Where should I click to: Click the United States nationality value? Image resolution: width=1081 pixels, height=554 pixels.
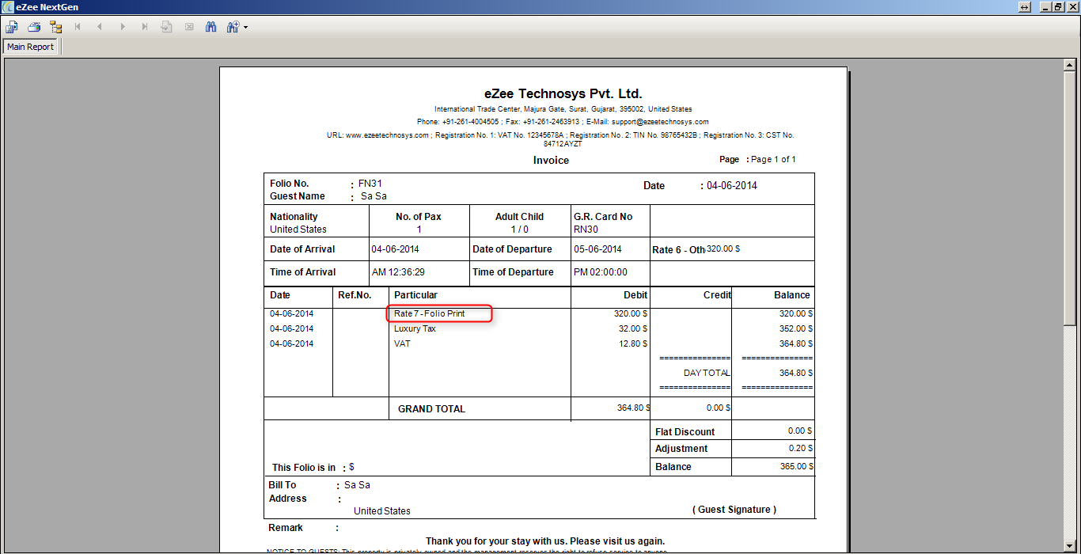coord(298,229)
